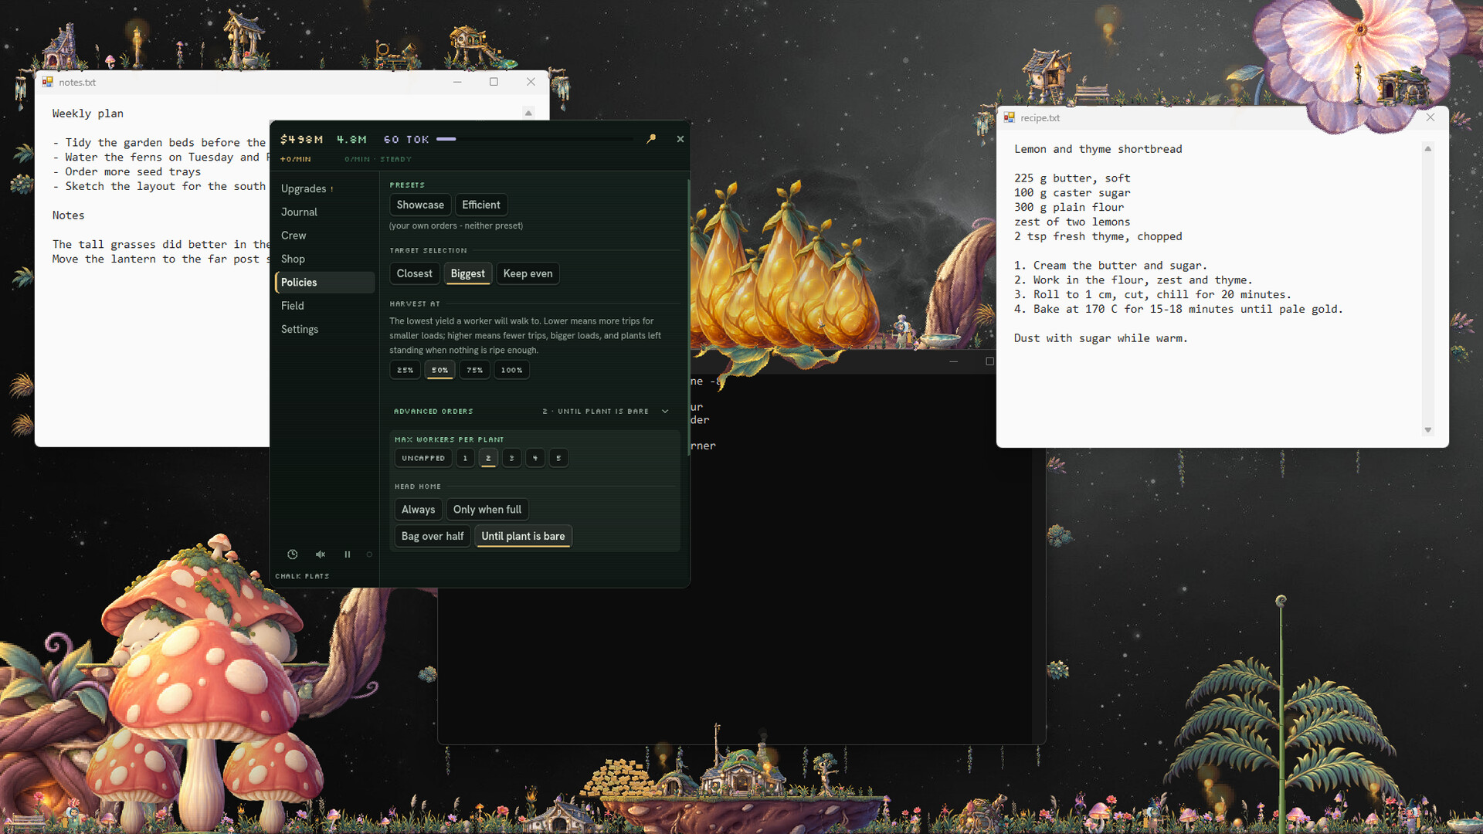Set max workers per plant to 3

[x=512, y=458]
